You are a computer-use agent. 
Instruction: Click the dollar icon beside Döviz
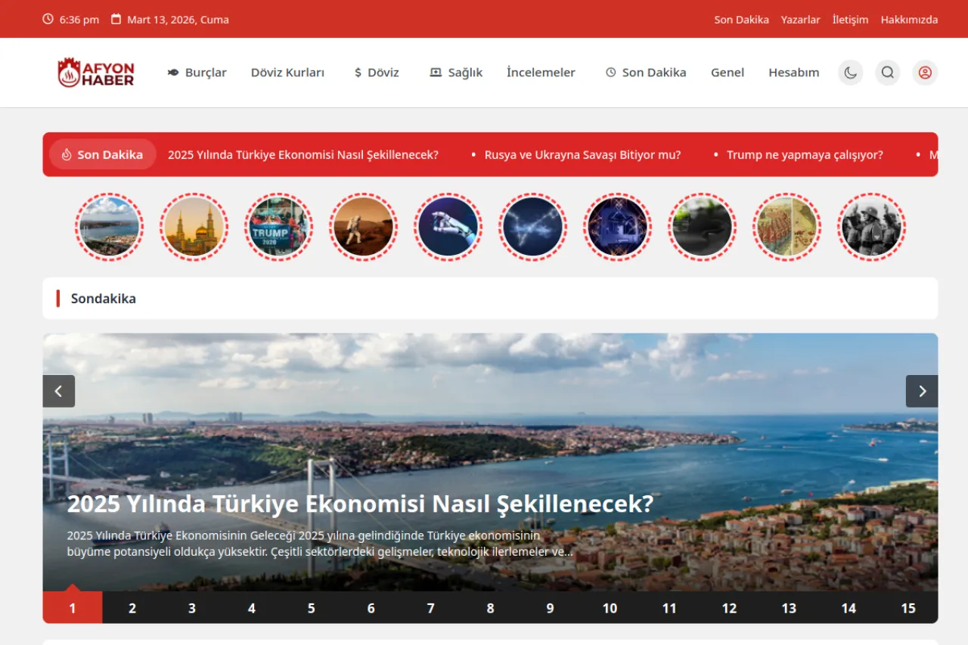(x=356, y=73)
